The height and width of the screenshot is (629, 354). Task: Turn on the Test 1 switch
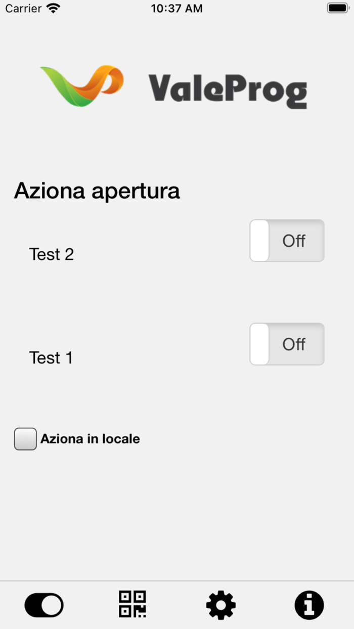287,344
